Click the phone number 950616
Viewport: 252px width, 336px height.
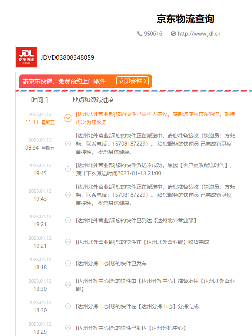[x=153, y=34]
